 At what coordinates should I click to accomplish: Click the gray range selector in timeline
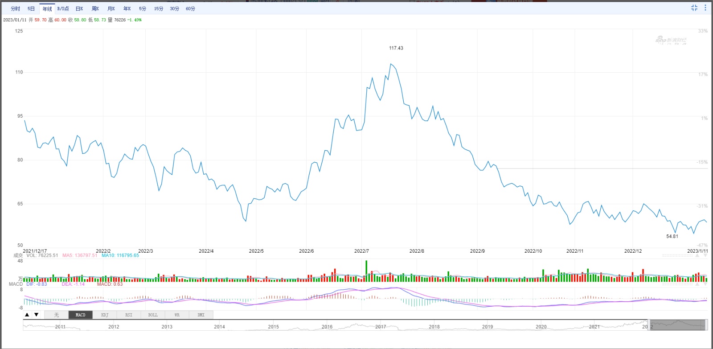pyautogui.click(x=677, y=325)
